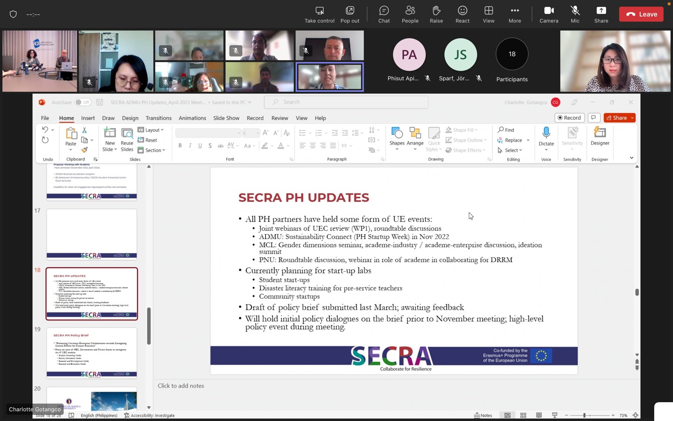Click the text highlight color swatch
Viewport: 673px width, 421px height.
(264, 146)
